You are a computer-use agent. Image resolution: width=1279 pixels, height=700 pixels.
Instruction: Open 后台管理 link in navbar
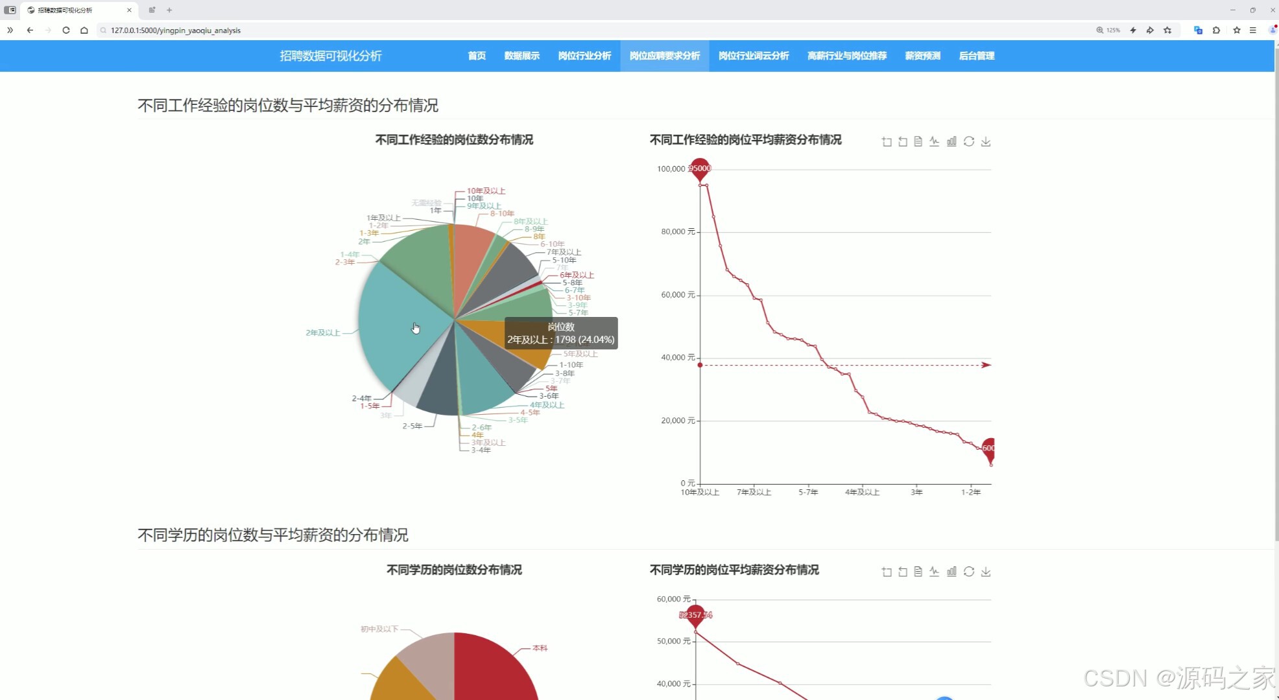tap(976, 56)
